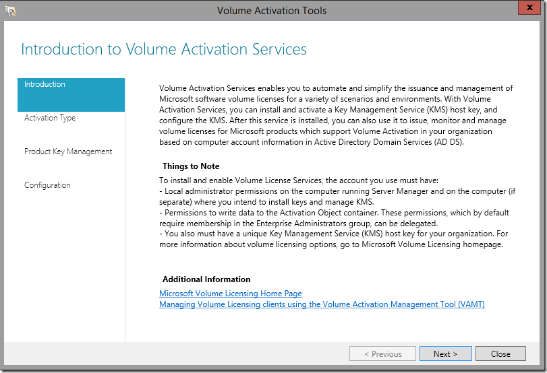The height and width of the screenshot is (373, 547).
Task: Click the 'Volume Activation Tools' window title text
Action: 272,11
